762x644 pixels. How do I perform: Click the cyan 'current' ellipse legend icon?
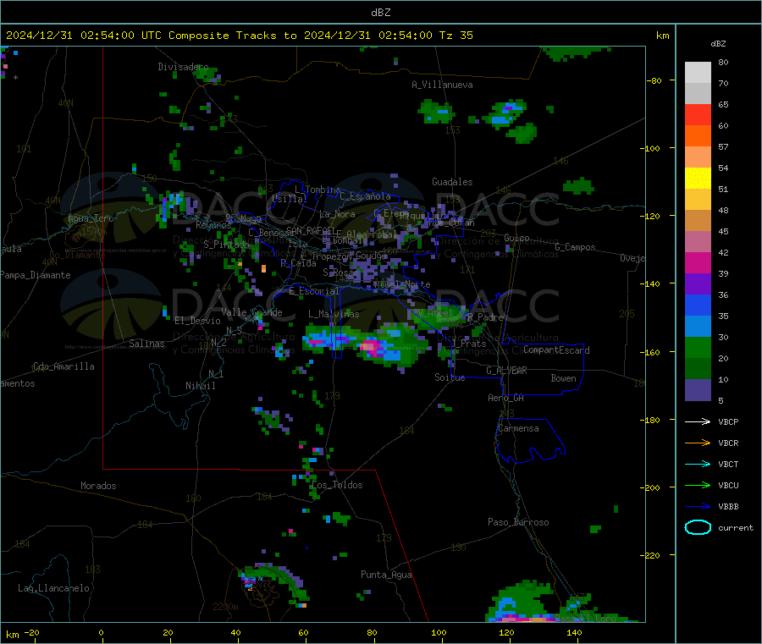pyautogui.click(x=698, y=527)
